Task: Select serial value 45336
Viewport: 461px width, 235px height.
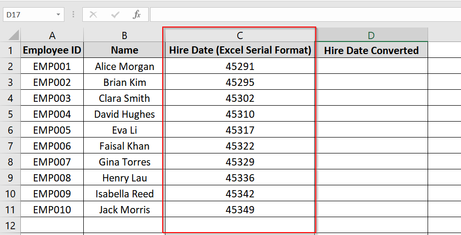Action: tap(240, 177)
